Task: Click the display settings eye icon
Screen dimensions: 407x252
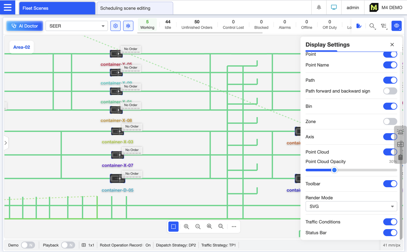Action: [x=397, y=26]
